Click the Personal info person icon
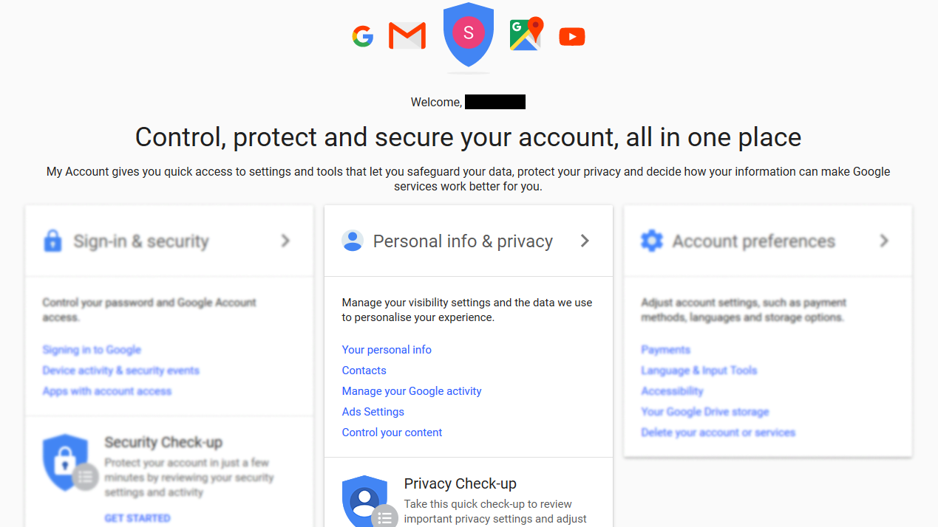Image resolution: width=938 pixels, height=527 pixels. click(x=353, y=241)
